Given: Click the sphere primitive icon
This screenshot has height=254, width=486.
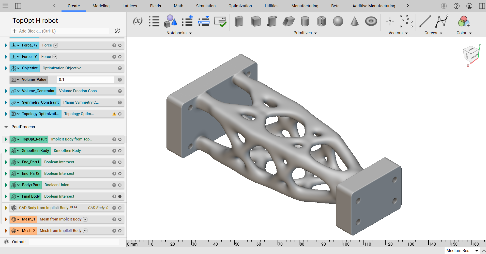Looking at the screenshot, I should 338,21.
